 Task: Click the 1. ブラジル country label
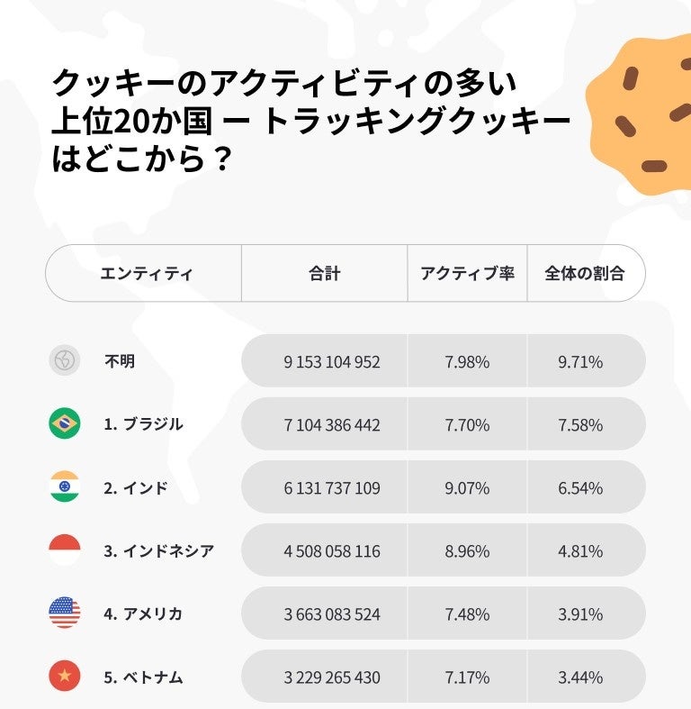(x=143, y=424)
